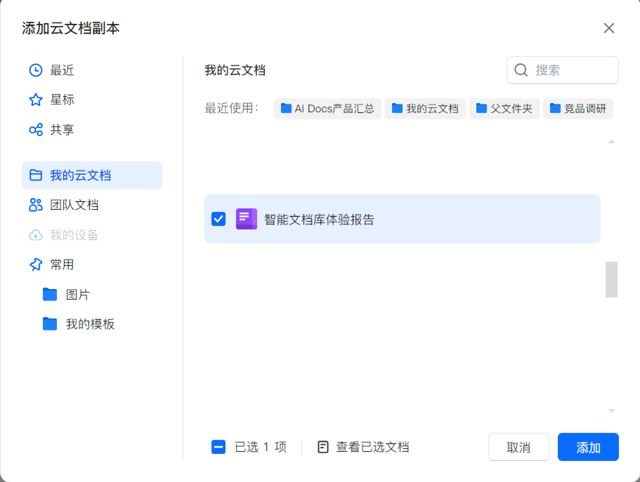Click the folder icon beside sidebar 我的云文档
Screen dimensions: 640x482
[x=35, y=175]
